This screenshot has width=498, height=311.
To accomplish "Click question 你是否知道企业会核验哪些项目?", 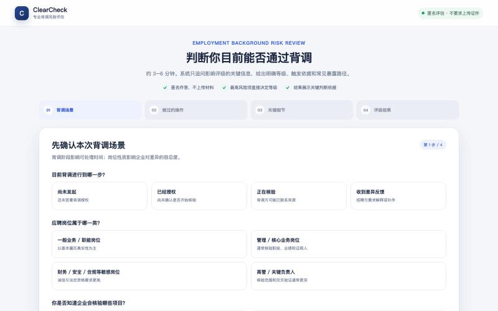I will (88, 303).
